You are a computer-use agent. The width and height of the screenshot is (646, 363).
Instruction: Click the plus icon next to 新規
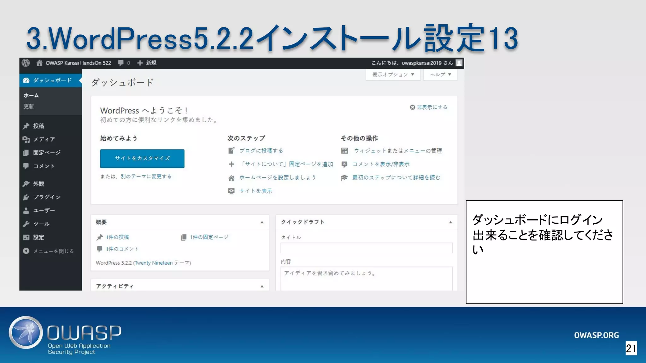140,63
